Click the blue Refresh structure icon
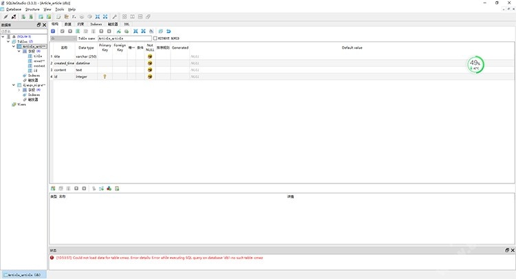The height and width of the screenshot is (279, 516). tap(53, 31)
